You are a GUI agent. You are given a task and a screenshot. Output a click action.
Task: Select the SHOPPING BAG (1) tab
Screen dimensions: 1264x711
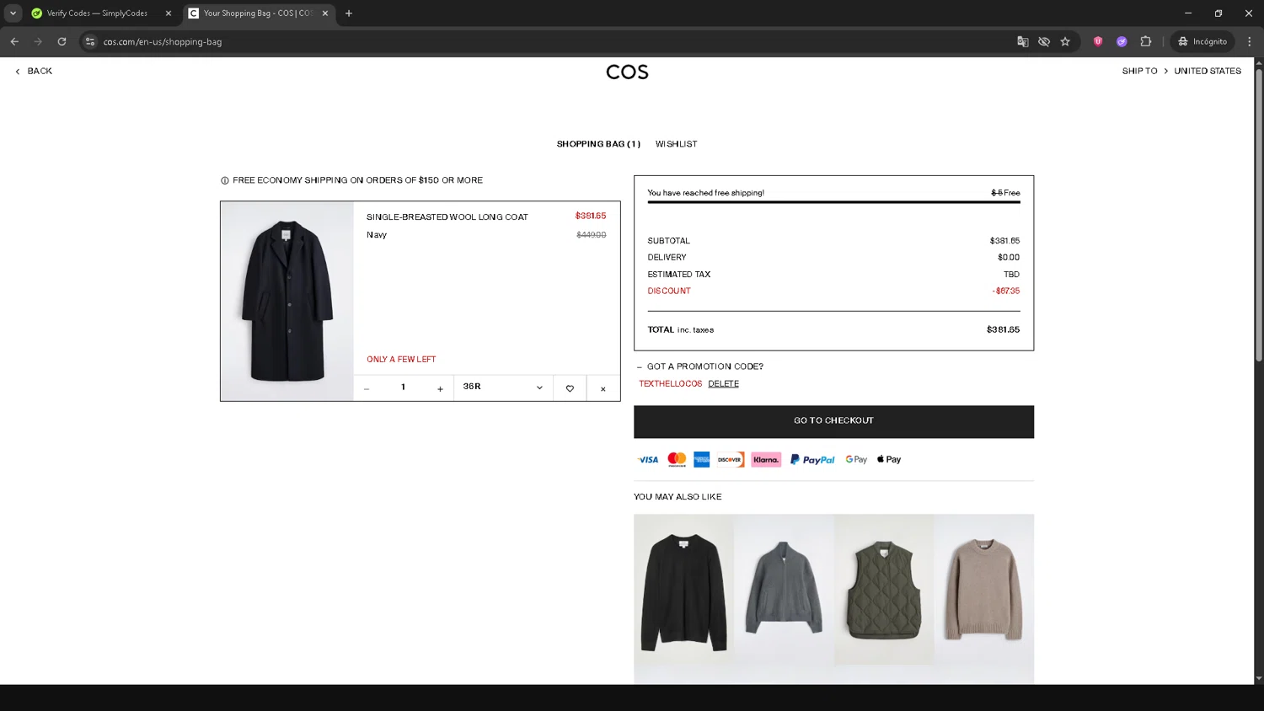click(x=598, y=144)
